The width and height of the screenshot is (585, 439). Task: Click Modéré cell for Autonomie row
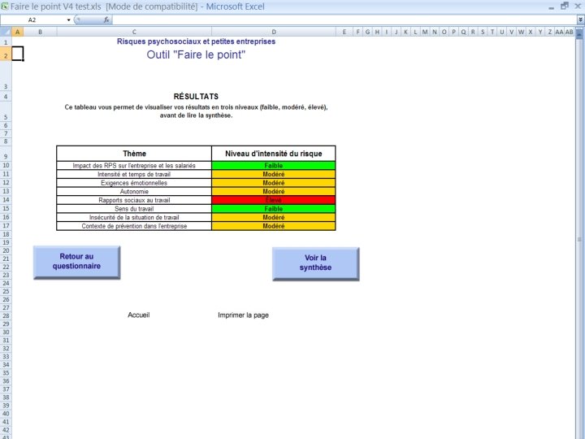pos(274,191)
